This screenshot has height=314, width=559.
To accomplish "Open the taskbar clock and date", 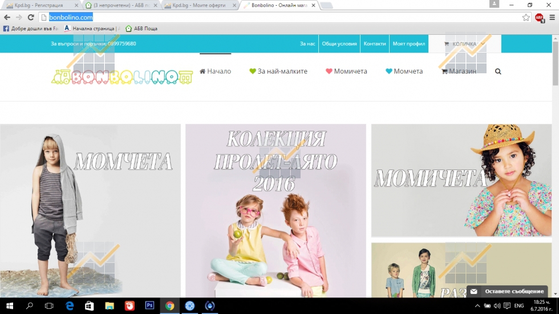I will click(x=541, y=306).
